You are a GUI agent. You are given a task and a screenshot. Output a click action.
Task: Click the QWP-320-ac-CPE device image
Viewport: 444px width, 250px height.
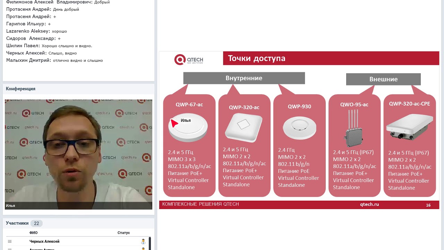pyautogui.click(x=410, y=127)
